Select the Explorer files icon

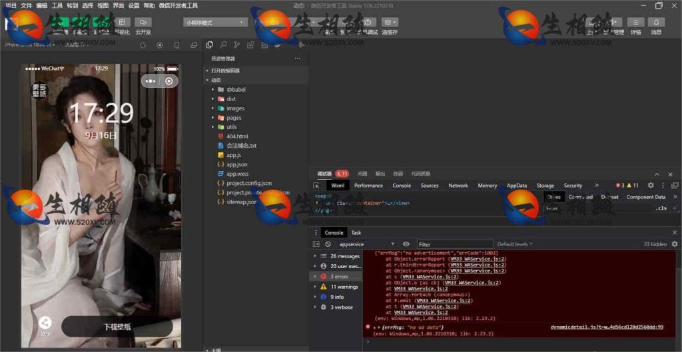click(x=210, y=45)
